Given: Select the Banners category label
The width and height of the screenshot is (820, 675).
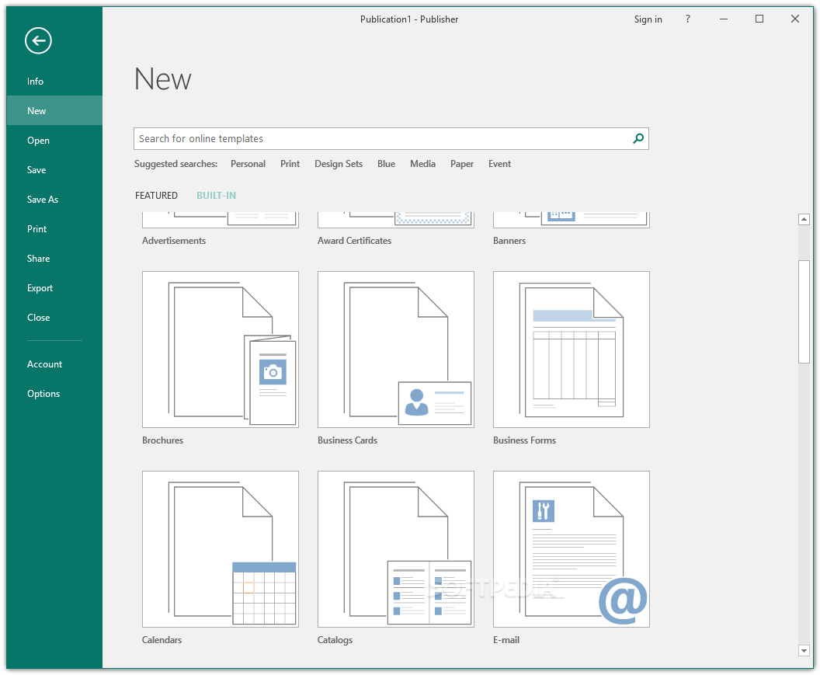Looking at the screenshot, I should point(509,241).
